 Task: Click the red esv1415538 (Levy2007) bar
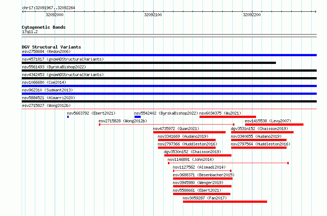pos(274,125)
